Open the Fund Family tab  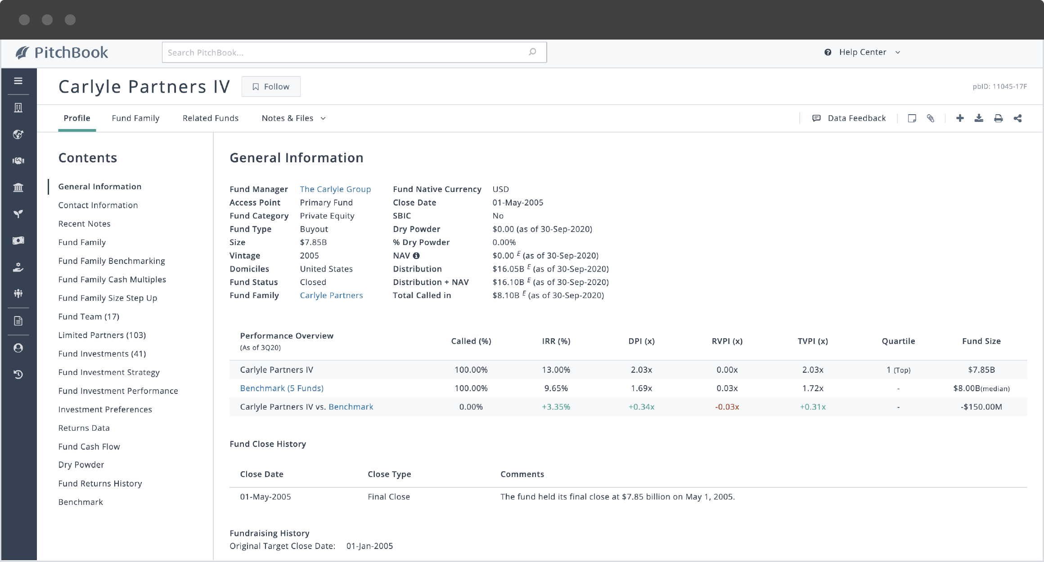coord(135,118)
